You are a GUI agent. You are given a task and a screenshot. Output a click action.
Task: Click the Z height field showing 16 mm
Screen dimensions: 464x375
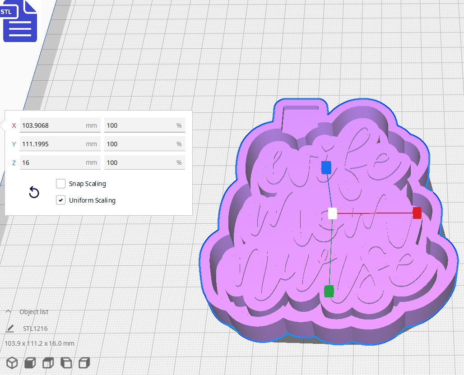[60, 162]
